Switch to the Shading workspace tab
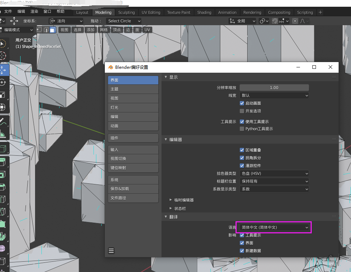The image size is (351, 272). (x=204, y=12)
